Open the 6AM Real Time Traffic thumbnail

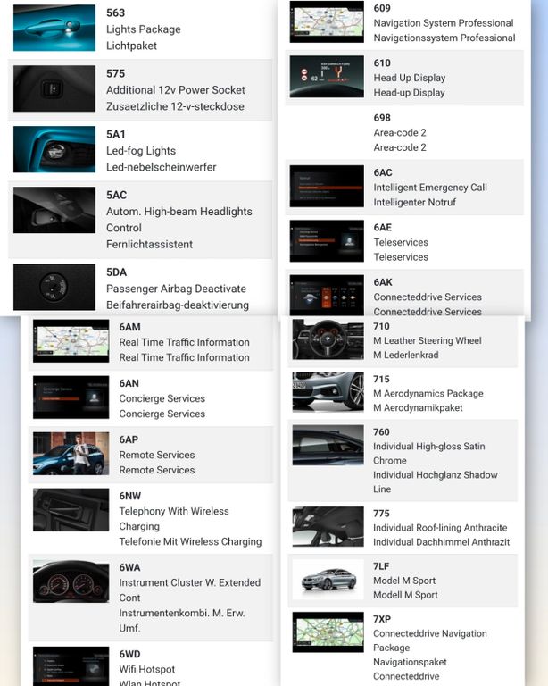pos(71,341)
